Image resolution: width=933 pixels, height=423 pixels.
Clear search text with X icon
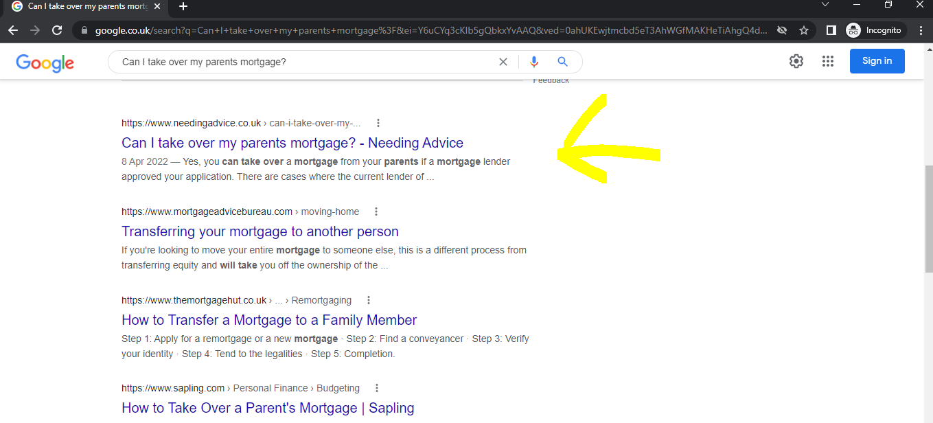pyautogui.click(x=503, y=62)
